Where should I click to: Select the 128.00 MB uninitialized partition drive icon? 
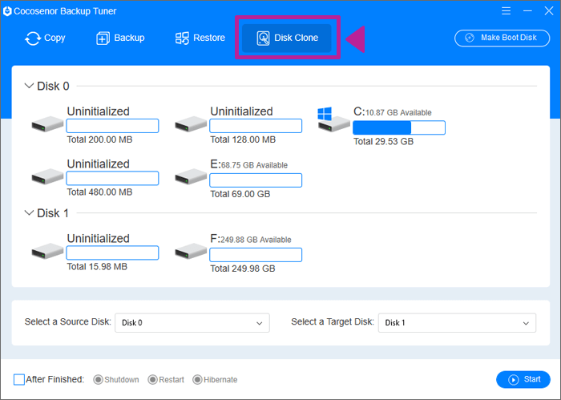point(191,123)
